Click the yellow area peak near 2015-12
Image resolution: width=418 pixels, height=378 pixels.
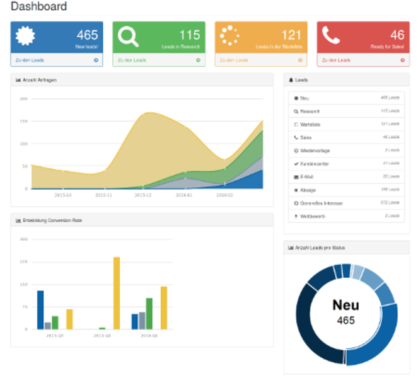[149, 113]
